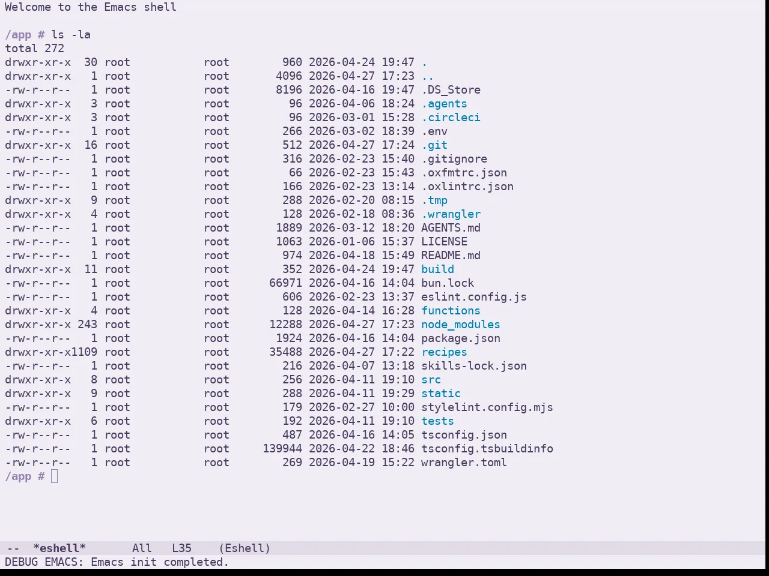This screenshot has width=769, height=576.
Task: Click the date 2026-04-19 15:22 of wrangler.toml
Action: (x=362, y=463)
